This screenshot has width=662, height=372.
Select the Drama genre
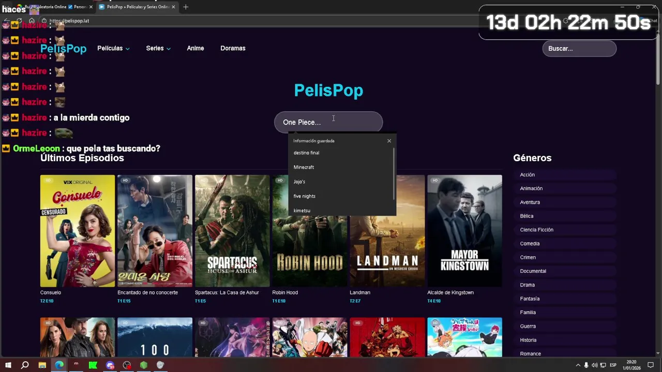tap(565, 285)
